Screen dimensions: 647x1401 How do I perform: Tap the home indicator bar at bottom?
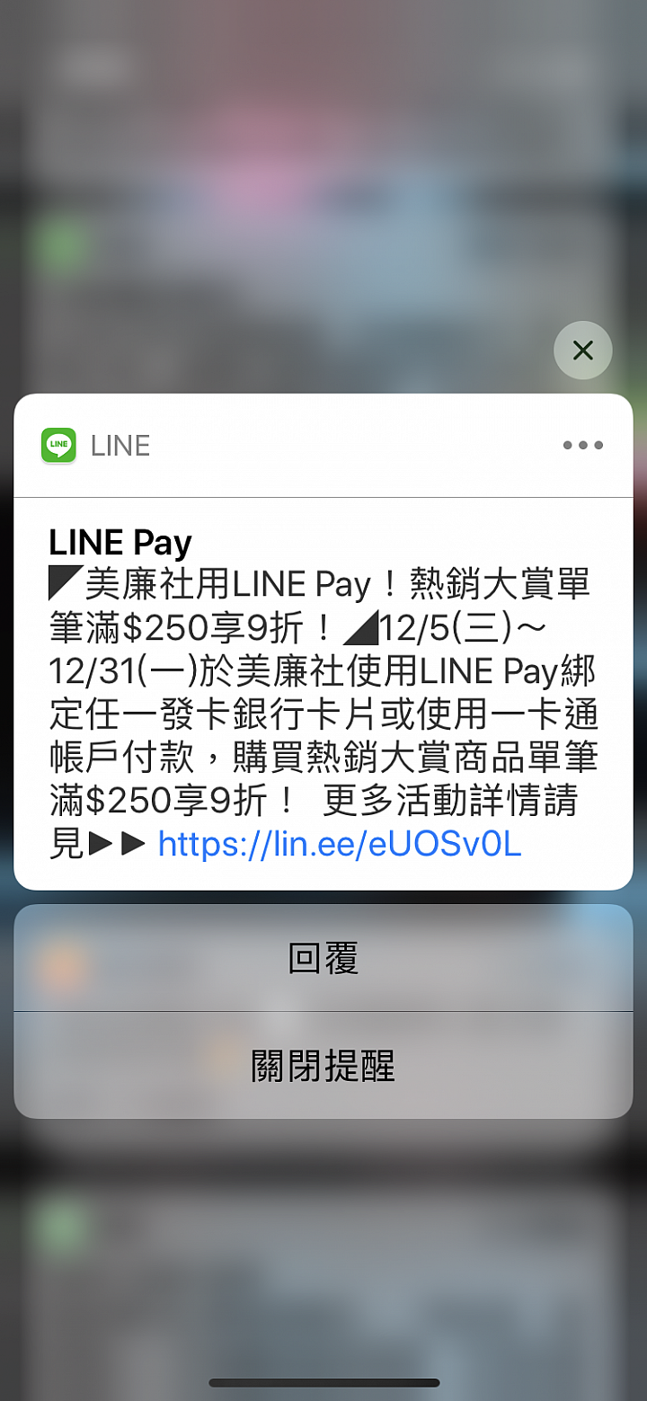323,1382
